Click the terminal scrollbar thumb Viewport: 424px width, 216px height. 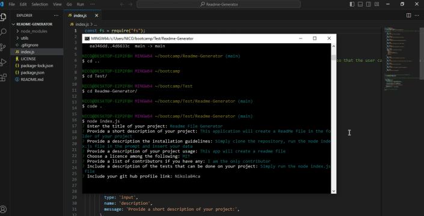[333, 58]
